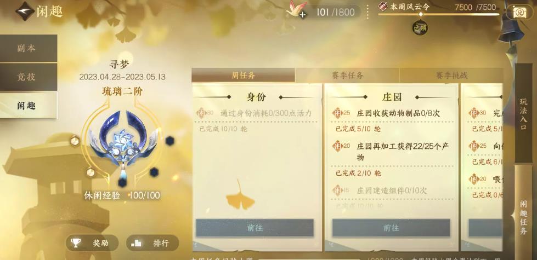Tap the 闲20 badge beside 庄园再加工

click(341, 146)
